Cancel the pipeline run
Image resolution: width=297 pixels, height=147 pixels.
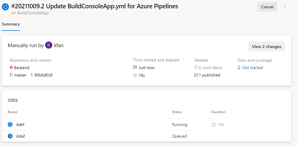(267, 7)
